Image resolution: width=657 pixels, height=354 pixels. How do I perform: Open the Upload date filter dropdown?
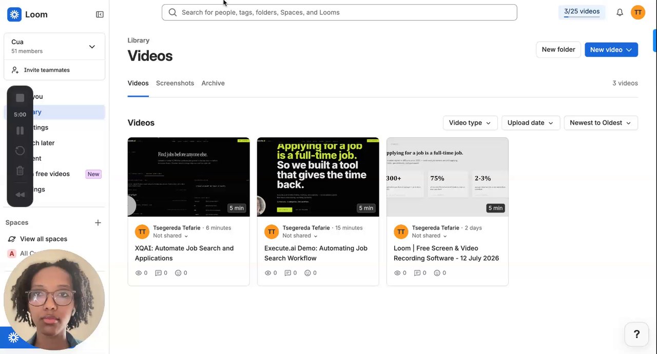530,123
